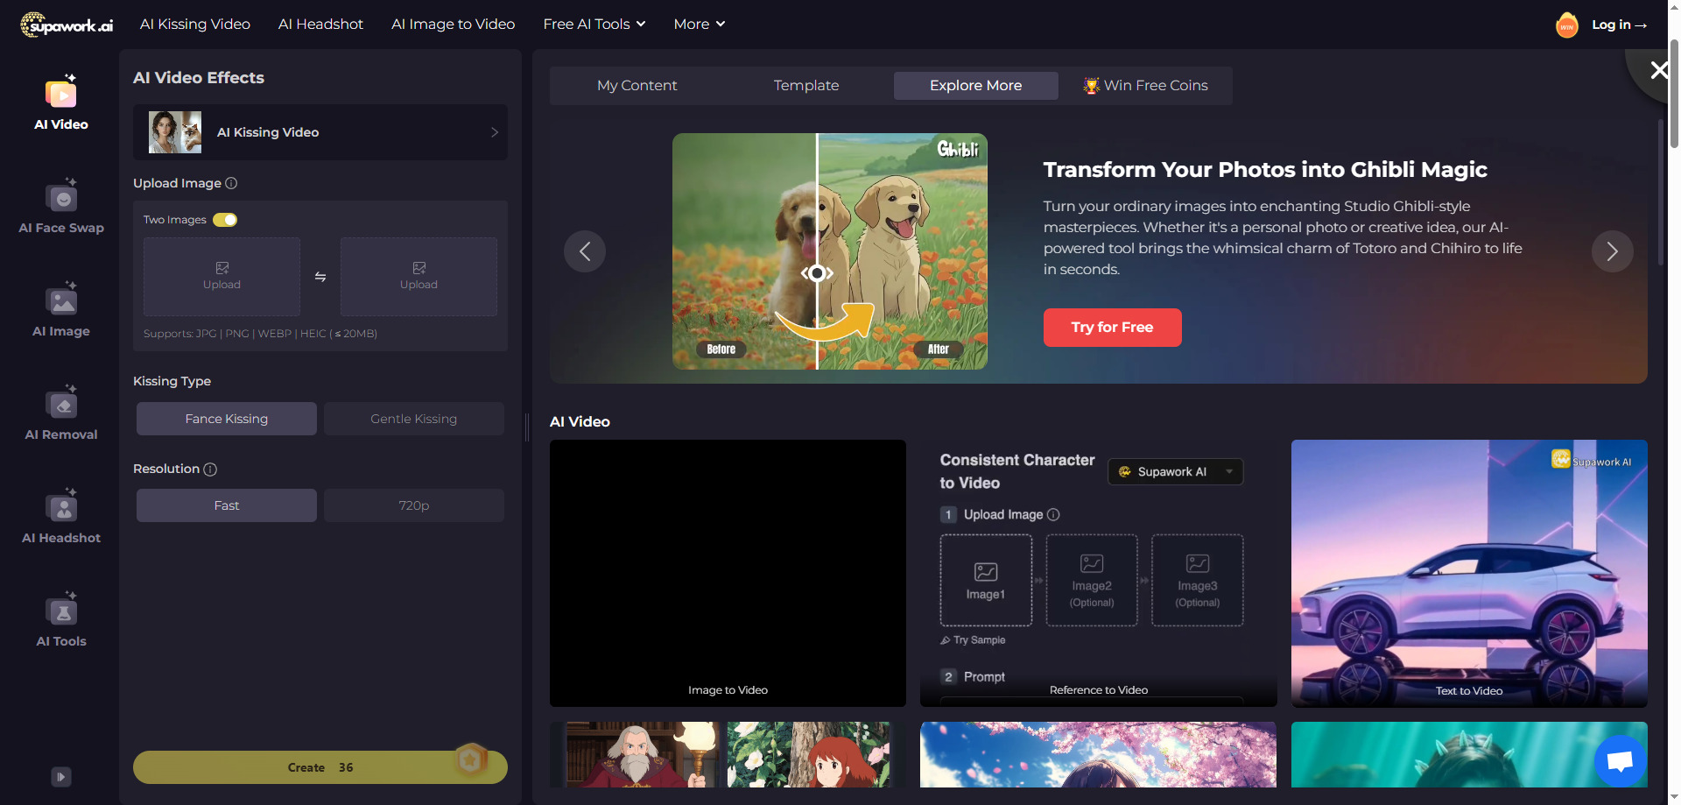
Task: Click the Upload Image info icon in AI Video Effects
Action: [231, 183]
